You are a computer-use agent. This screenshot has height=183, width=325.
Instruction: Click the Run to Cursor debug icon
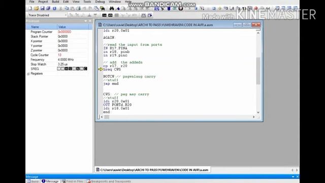click(244, 8)
